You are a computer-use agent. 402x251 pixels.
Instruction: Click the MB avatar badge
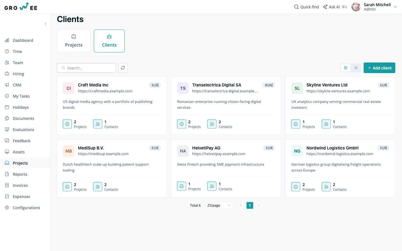click(x=69, y=151)
